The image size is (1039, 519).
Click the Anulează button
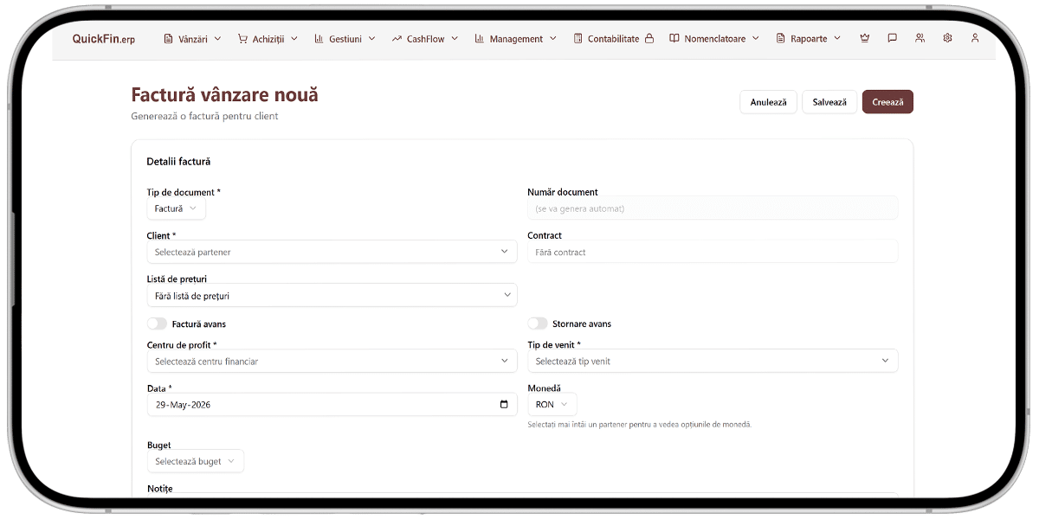[x=768, y=102]
